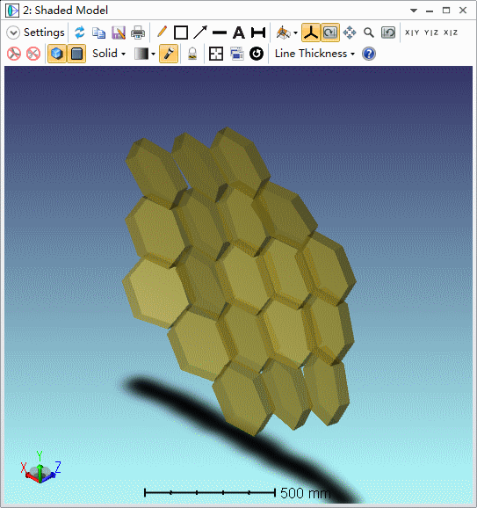Click the reset view icon
The image size is (477, 508).
(388, 33)
